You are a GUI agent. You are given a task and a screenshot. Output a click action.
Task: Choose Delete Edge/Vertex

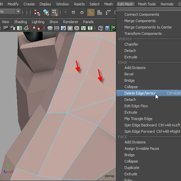click(149, 93)
